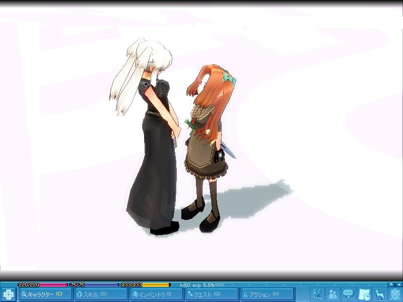Image resolution: width=403 pixels, height=302 pixels.
Task: Open スキル (S) skills window
Action: point(99,294)
